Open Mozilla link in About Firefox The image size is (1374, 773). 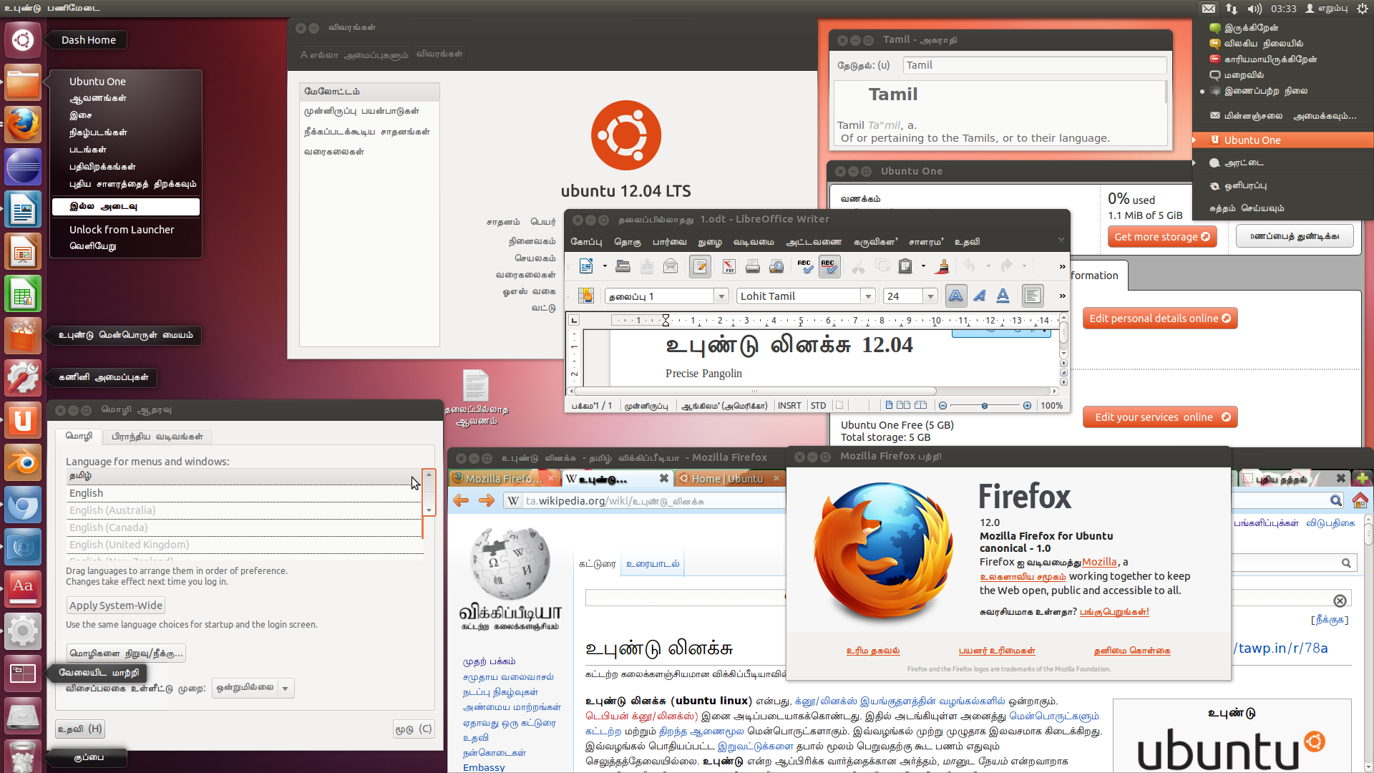click(1099, 563)
